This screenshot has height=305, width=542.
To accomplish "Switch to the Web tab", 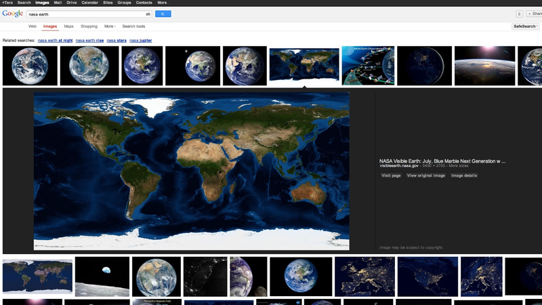I will pyautogui.click(x=32, y=26).
